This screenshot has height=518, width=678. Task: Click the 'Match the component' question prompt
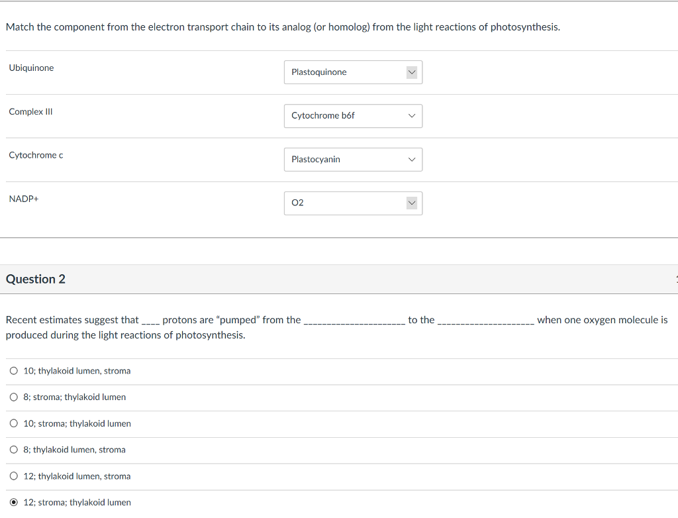pos(283,27)
